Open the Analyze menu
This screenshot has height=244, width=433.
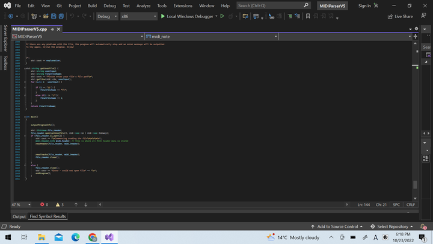point(144,5)
